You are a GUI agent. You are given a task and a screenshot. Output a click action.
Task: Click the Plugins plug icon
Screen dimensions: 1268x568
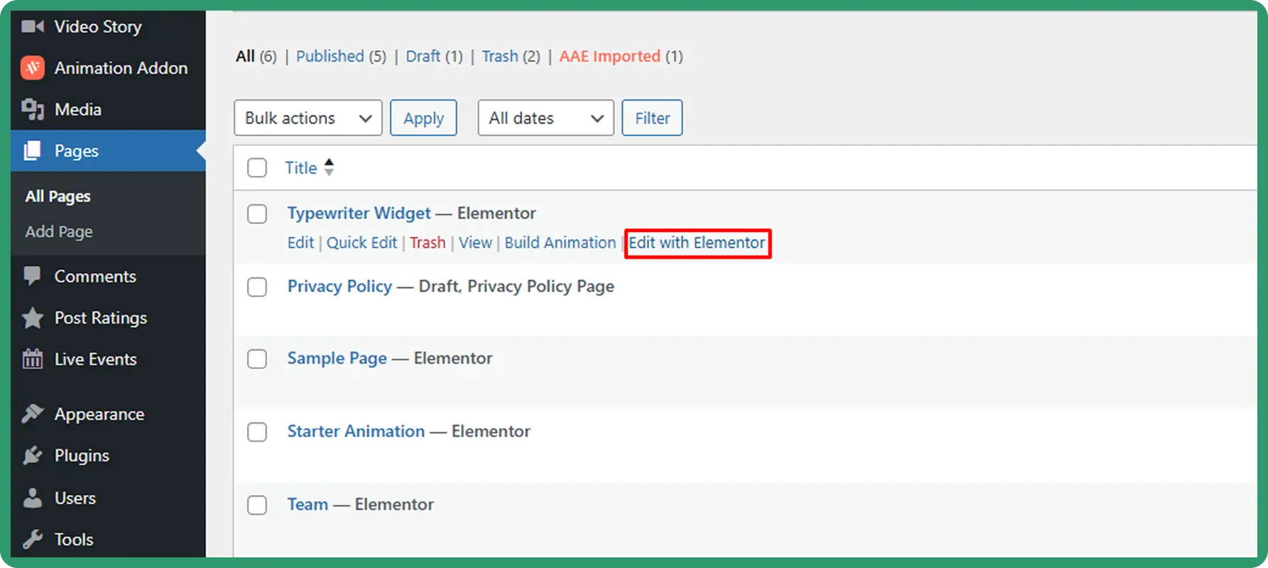[x=33, y=455]
